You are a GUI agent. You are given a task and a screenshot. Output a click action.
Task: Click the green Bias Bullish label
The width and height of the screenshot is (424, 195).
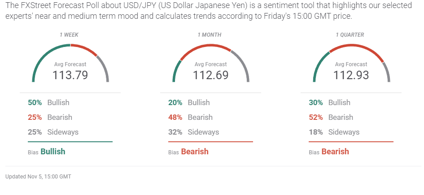point(52,152)
